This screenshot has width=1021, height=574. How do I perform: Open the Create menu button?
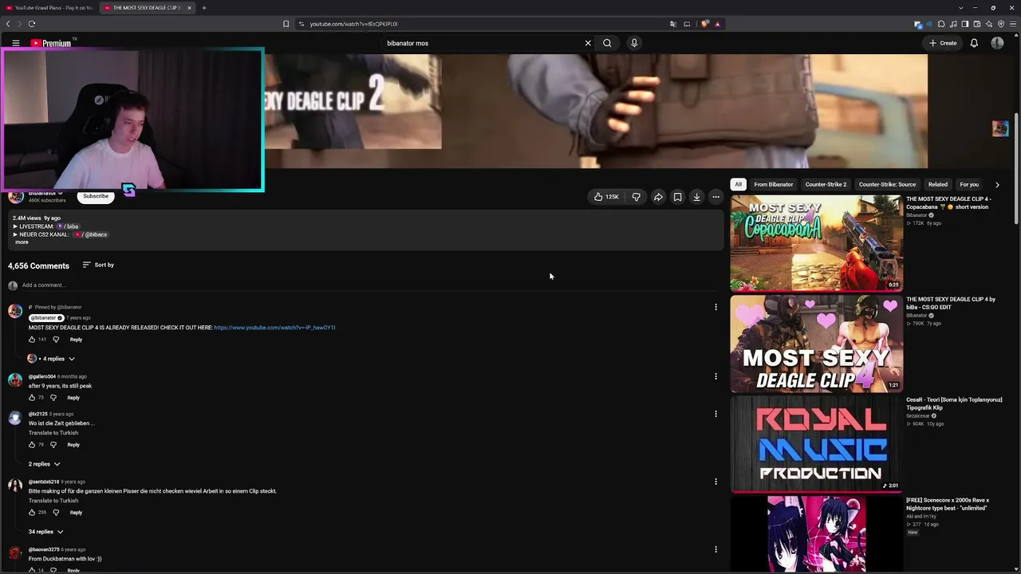tap(943, 43)
